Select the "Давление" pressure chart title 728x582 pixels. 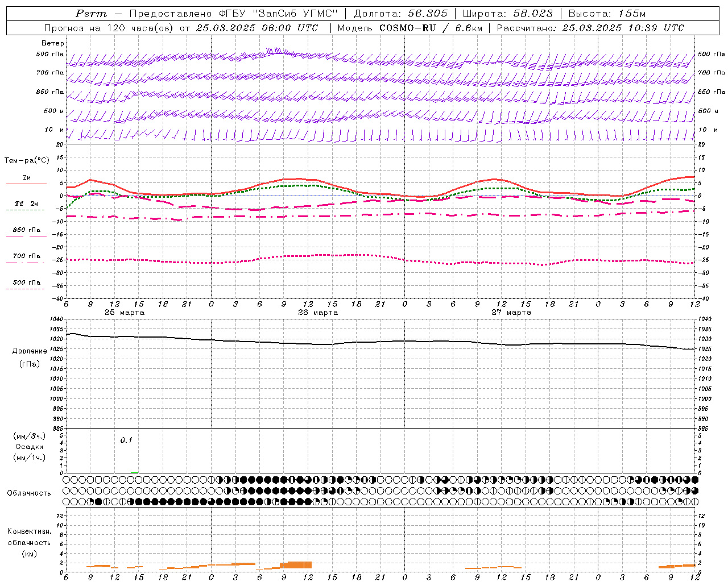click(30, 351)
